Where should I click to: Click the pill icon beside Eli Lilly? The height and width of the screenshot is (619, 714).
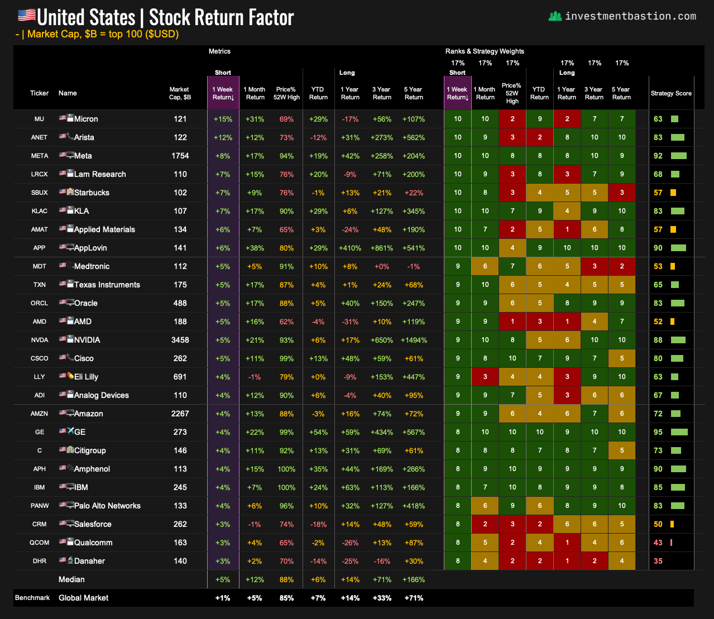(70, 376)
